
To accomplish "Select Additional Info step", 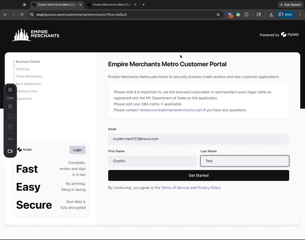I will point(27,91).
